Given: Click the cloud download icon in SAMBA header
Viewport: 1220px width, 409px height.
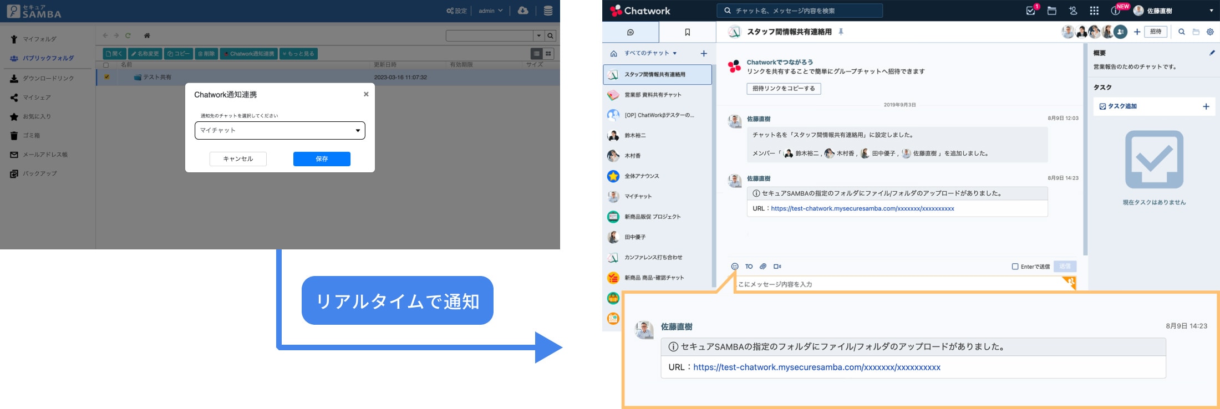Looking at the screenshot, I should [523, 11].
